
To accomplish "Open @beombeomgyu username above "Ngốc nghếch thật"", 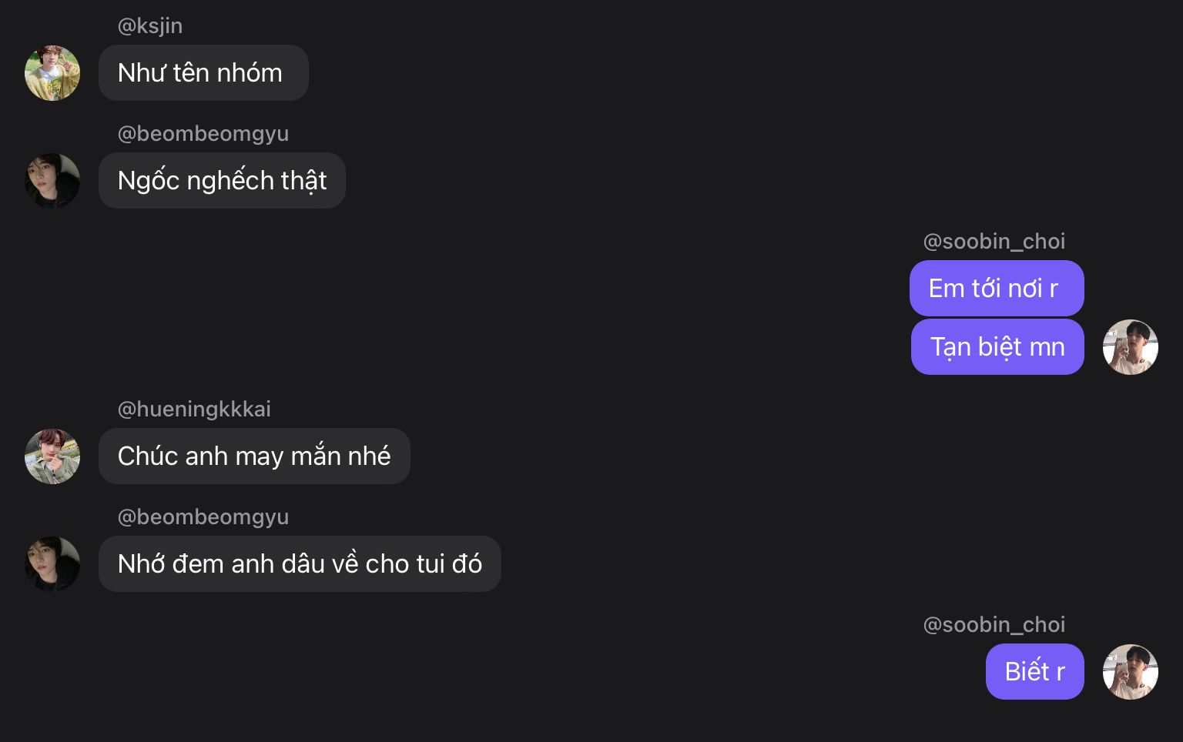I will [203, 134].
